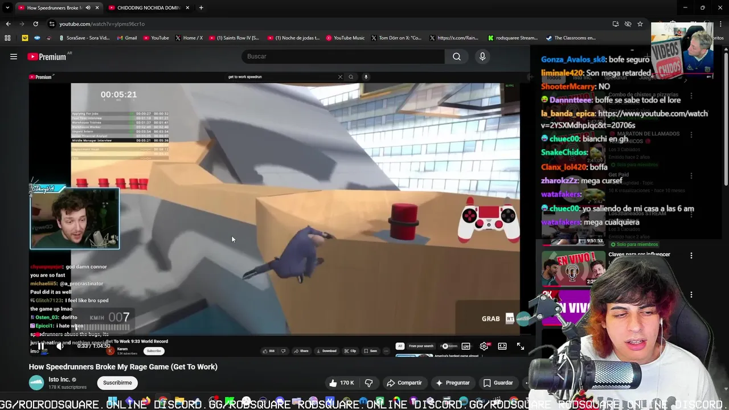Click la_banda_epica's YouTube link in chat
The width and height of the screenshot is (729, 410).
(624, 119)
